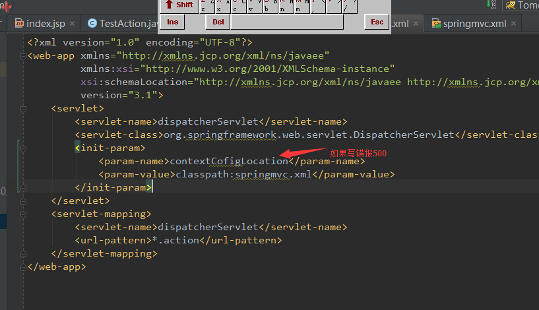Click dispatcherServlet name inside servlet block
This screenshot has width=539, height=310.
pos(208,121)
